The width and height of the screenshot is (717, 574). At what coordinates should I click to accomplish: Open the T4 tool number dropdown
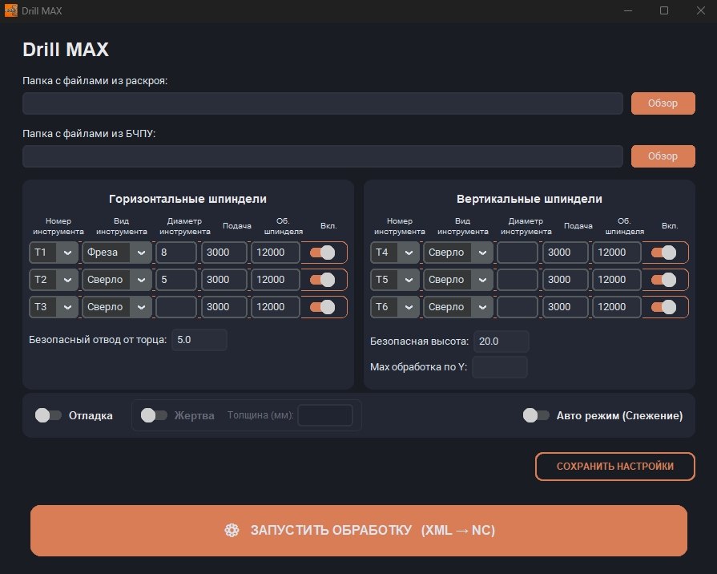[395, 253]
